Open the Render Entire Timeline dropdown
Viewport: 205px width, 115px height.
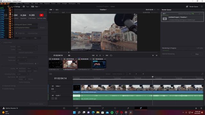pos(119,74)
